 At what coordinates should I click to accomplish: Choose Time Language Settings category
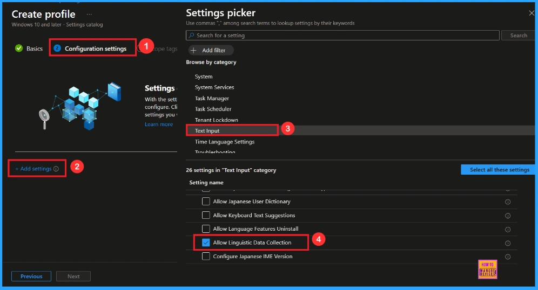point(224,142)
